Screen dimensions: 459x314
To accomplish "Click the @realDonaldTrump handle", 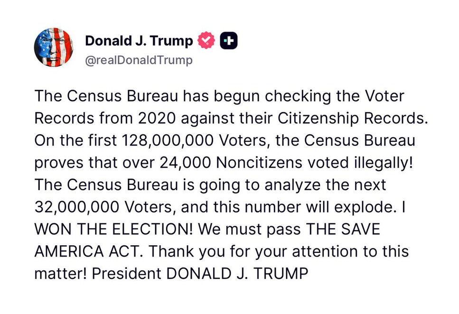I will [139, 60].
